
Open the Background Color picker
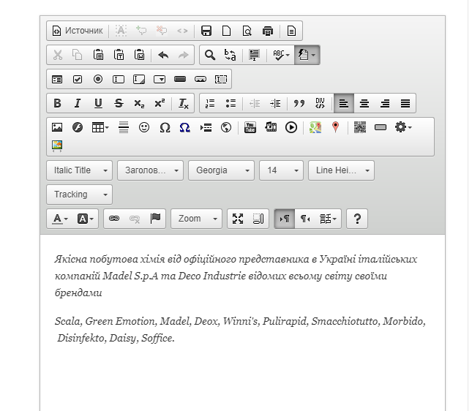click(86, 219)
